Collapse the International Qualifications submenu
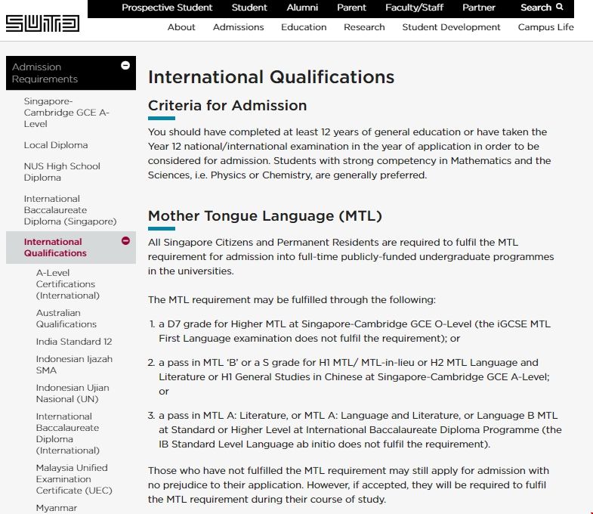Screen dimensions: 593x514 [125, 241]
